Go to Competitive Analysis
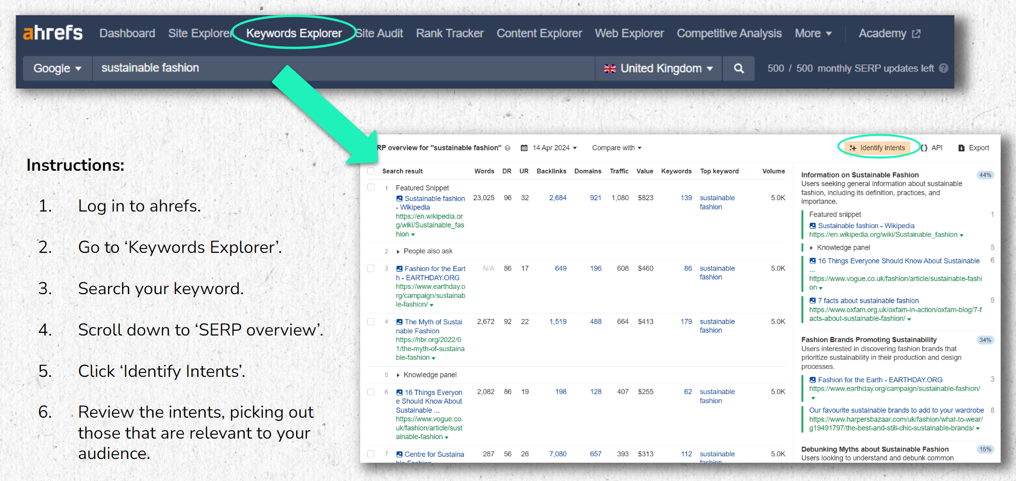Screen dimensions: 1016x481 [729, 33]
